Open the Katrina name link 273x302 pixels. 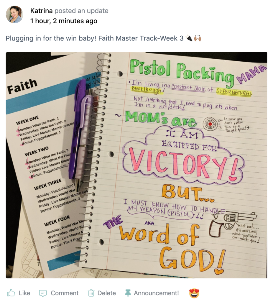41,11
